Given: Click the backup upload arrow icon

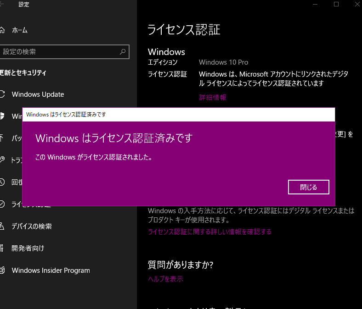Looking at the screenshot, I should 1,138.
